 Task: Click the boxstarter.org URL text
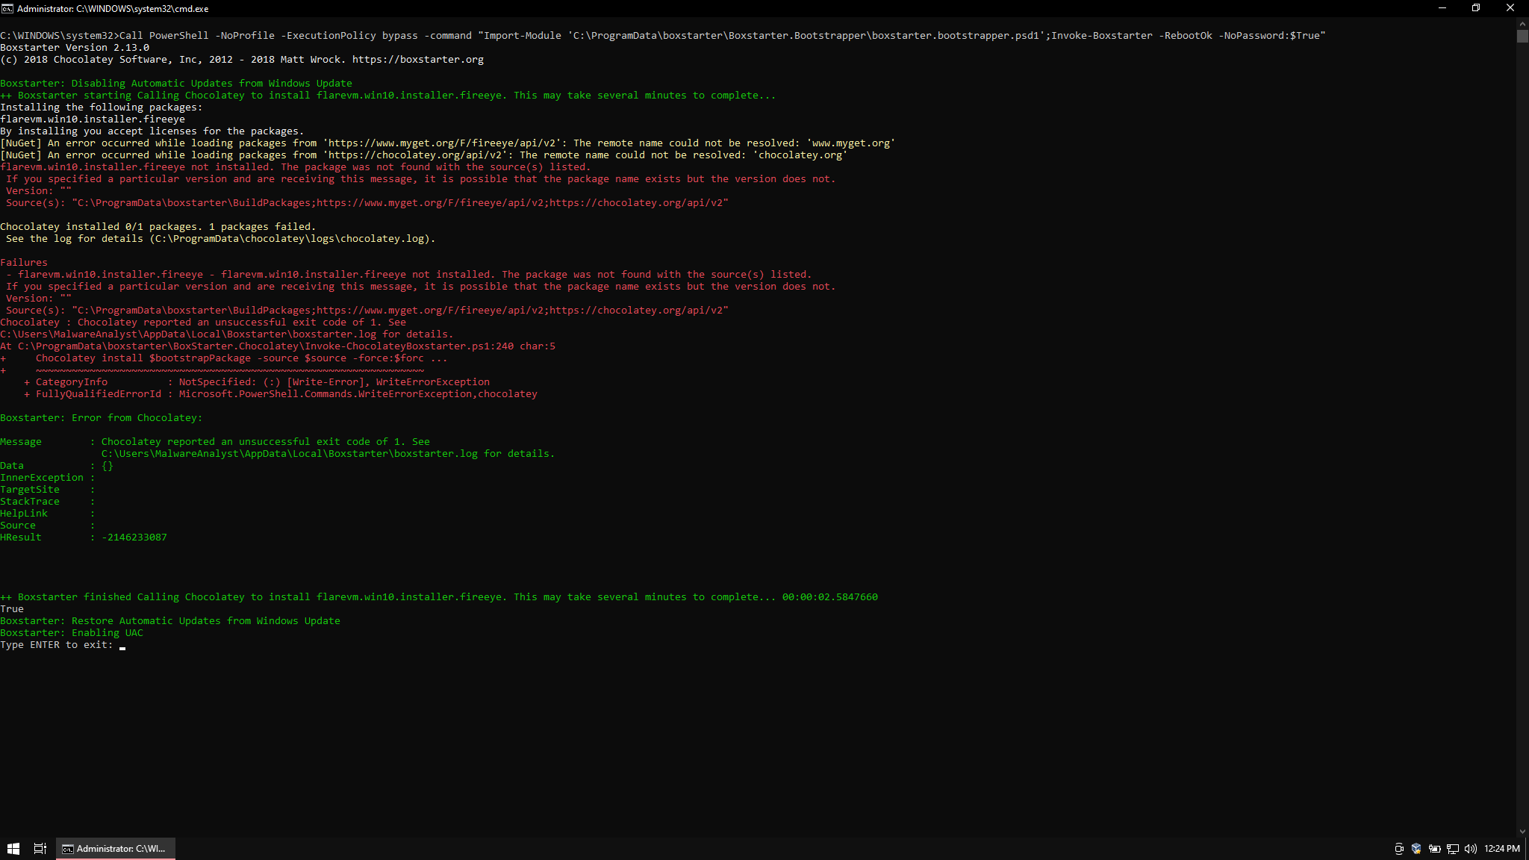click(x=420, y=59)
